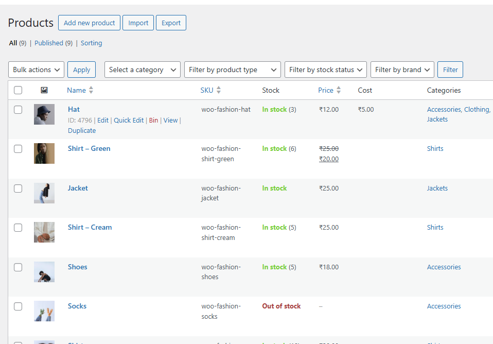The width and height of the screenshot is (493, 344).
Task: Click the Shirt – Green product thumbnail
Action: (x=44, y=153)
